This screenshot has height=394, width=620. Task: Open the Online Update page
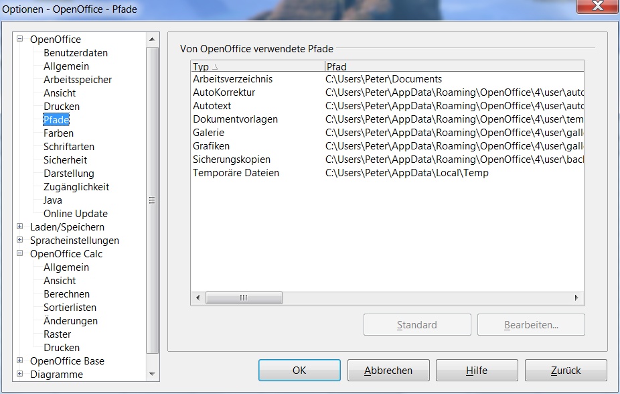(76, 214)
